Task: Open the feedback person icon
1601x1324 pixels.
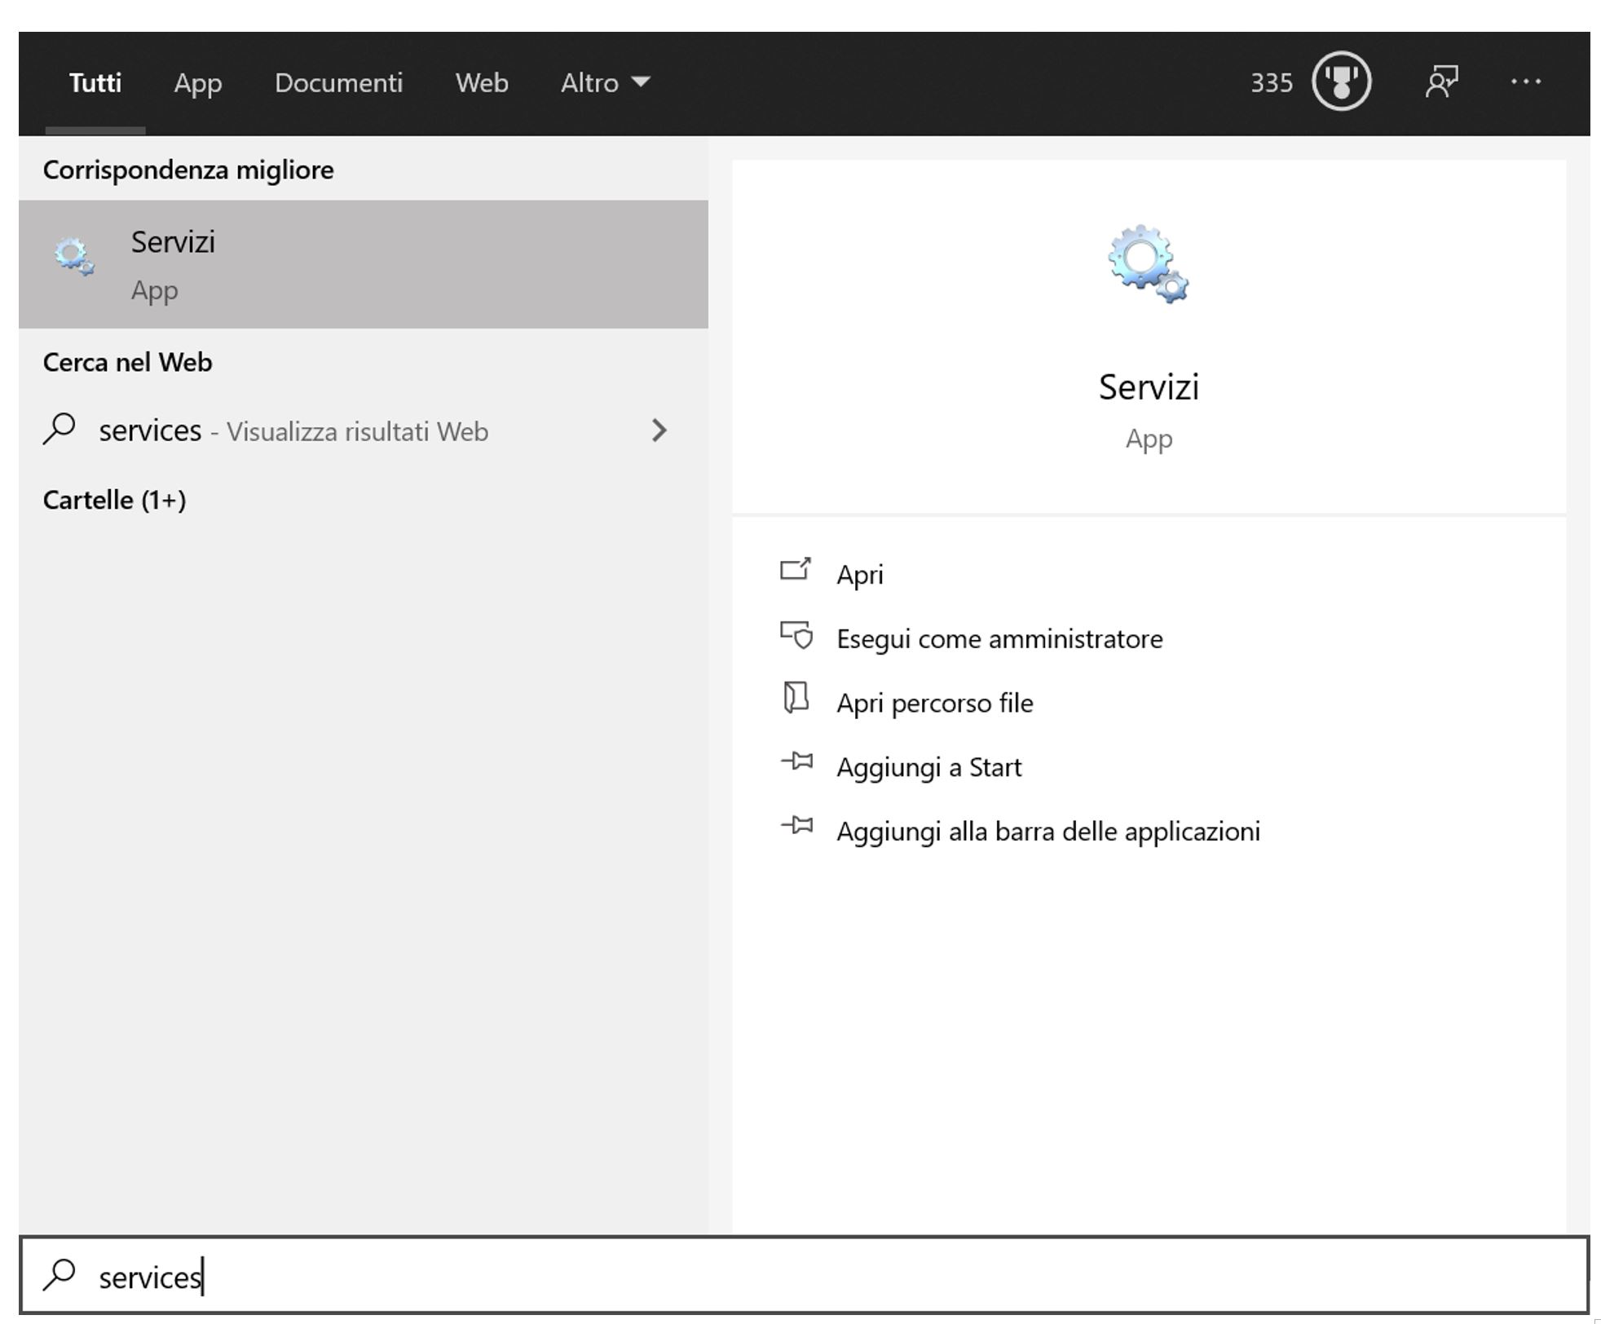Action: point(1440,82)
